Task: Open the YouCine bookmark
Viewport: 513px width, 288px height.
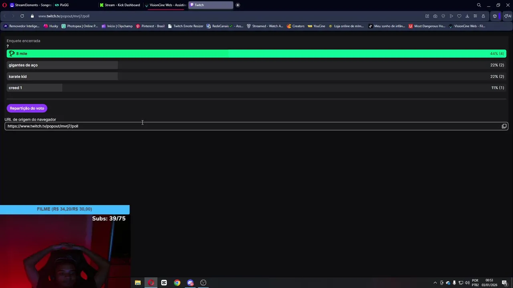Action: (x=317, y=26)
